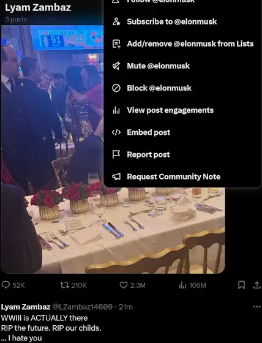
Task: Open replies via the 52K comment icon
Action: point(6,285)
